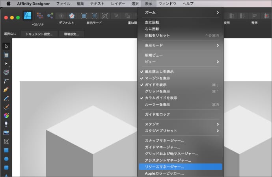The height and width of the screenshot is (177, 272).
Task: Enable グリッドを表示 option
Action: click(x=158, y=91)
